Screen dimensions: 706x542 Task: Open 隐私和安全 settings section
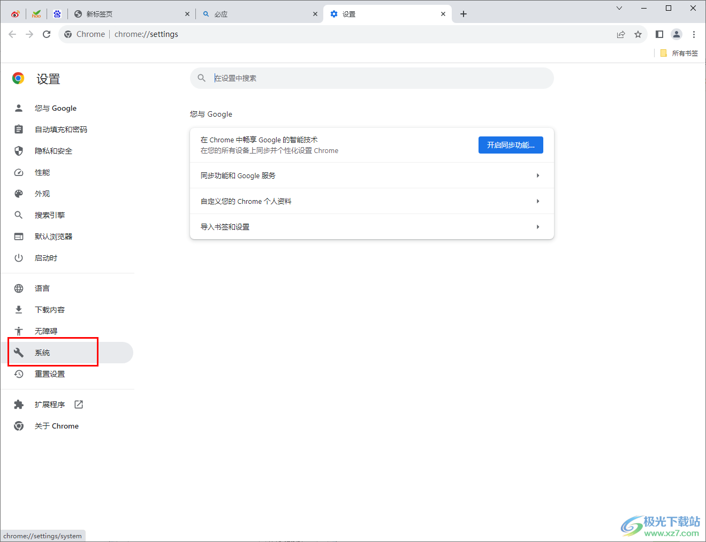(67, 151)
